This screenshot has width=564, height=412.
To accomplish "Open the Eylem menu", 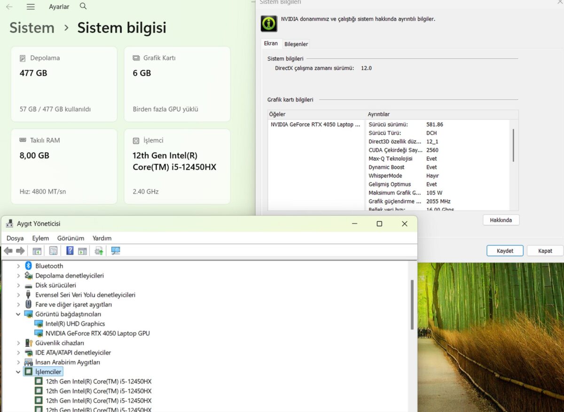I will (40, 238).
